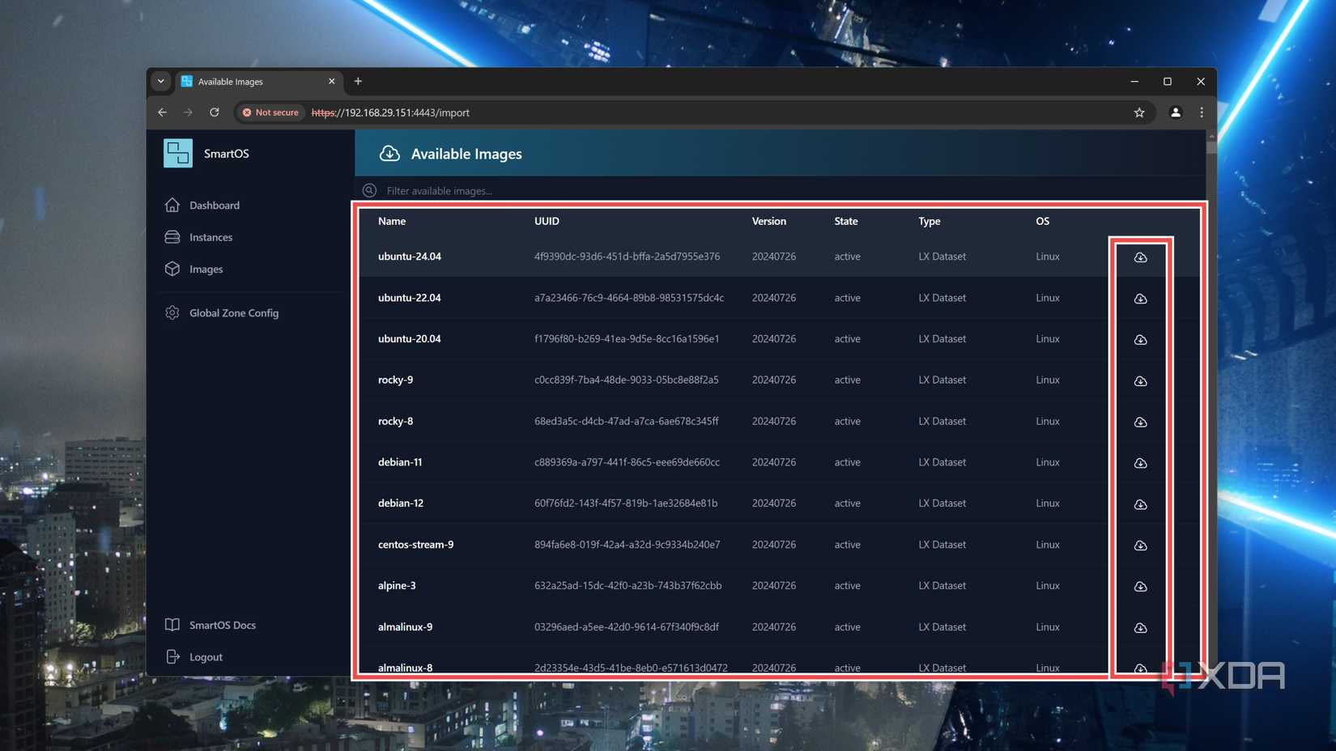Click the SmartOS logo icon

tap(177, 153)
